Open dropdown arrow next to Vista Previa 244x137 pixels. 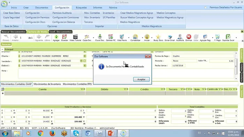129,38
